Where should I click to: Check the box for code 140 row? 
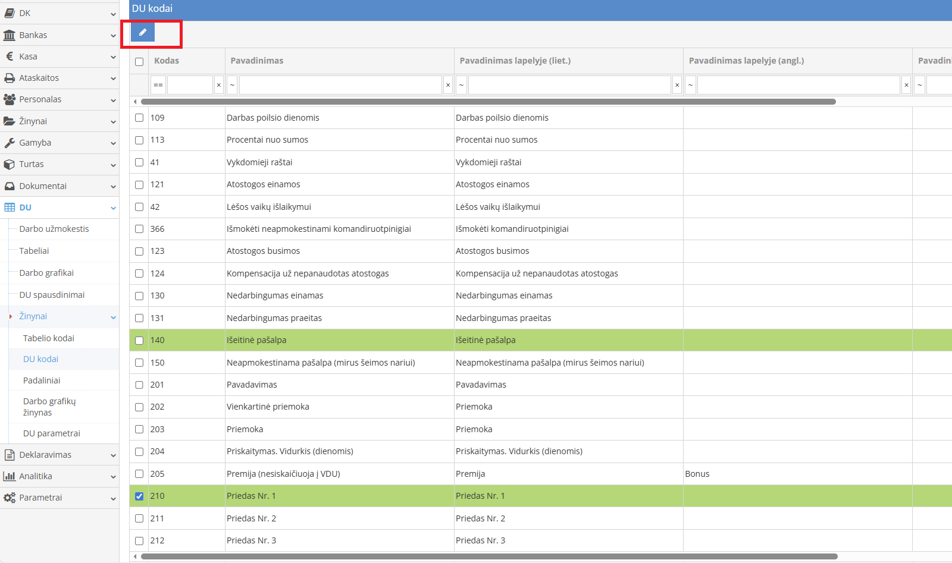[139, 341]
